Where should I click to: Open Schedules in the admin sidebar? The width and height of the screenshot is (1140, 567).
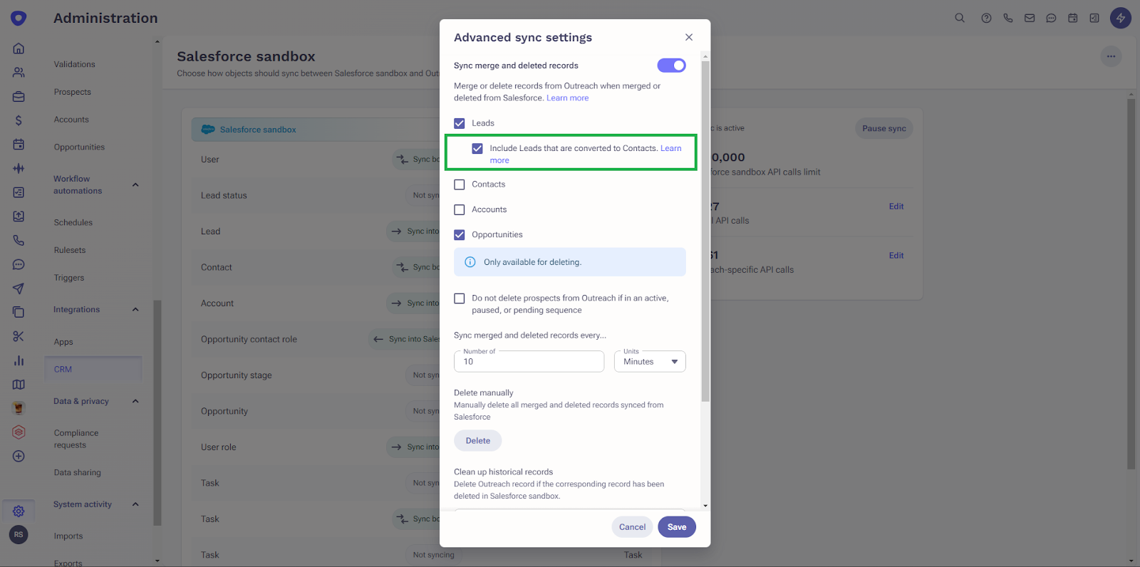(x=73, y=222)
